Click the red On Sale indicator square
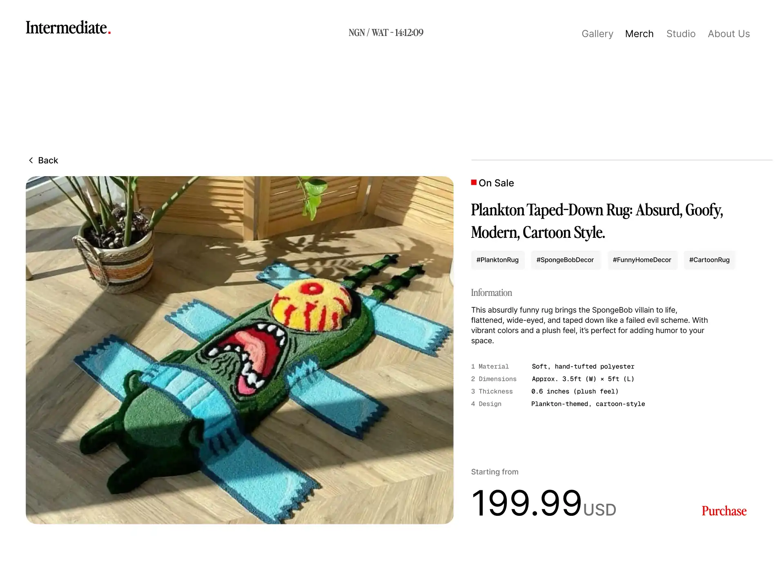780x564 pixels. pyautogui.click(x=474, y=182)
